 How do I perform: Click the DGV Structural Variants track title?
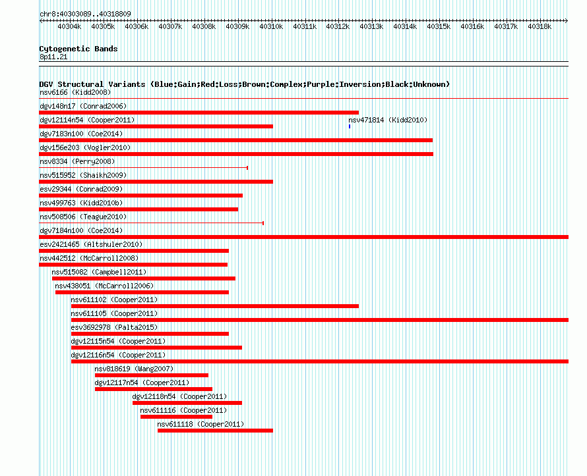[x=245, y=84]
